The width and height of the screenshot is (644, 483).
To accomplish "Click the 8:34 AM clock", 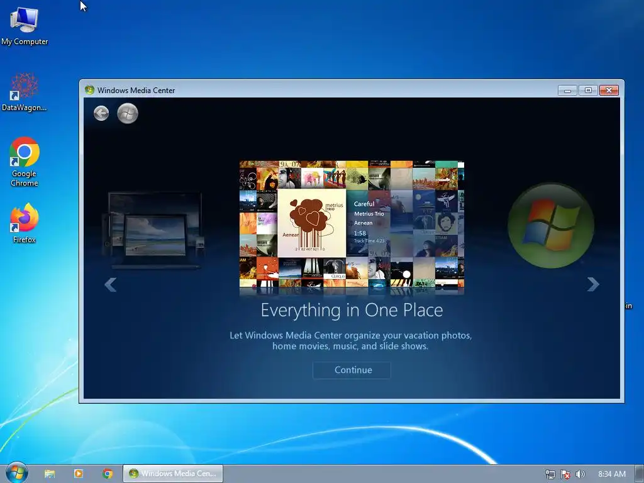I will [x=611, y=474].
